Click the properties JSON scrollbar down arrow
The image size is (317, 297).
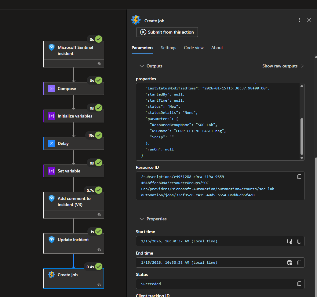point(302,158)
